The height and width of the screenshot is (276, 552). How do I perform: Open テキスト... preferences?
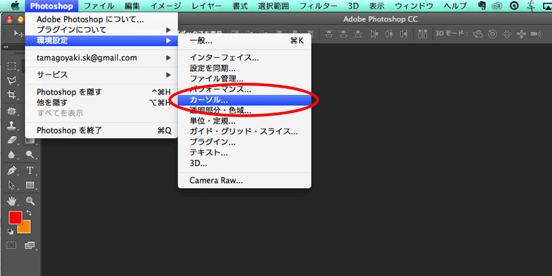(245, 153)
